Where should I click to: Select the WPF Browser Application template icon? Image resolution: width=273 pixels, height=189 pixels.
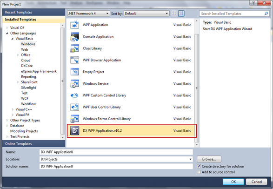pos(74,60)
